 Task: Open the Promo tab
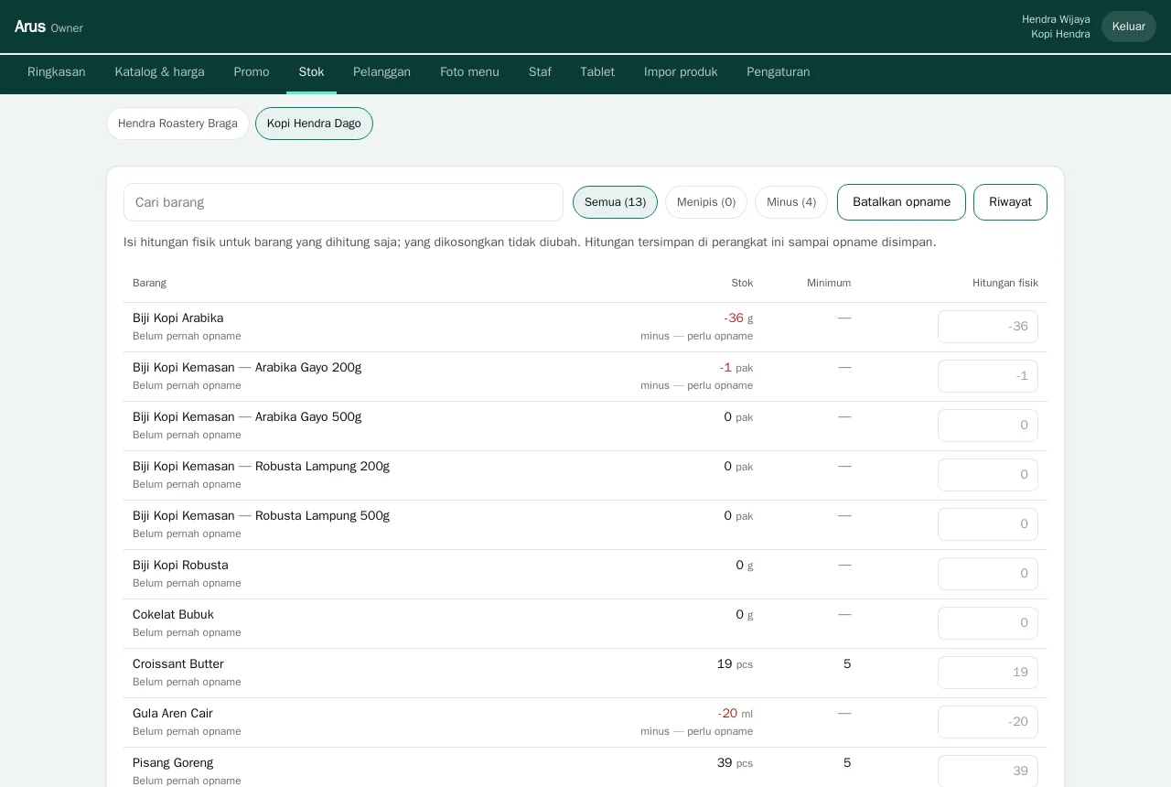(x=252, y=72)
